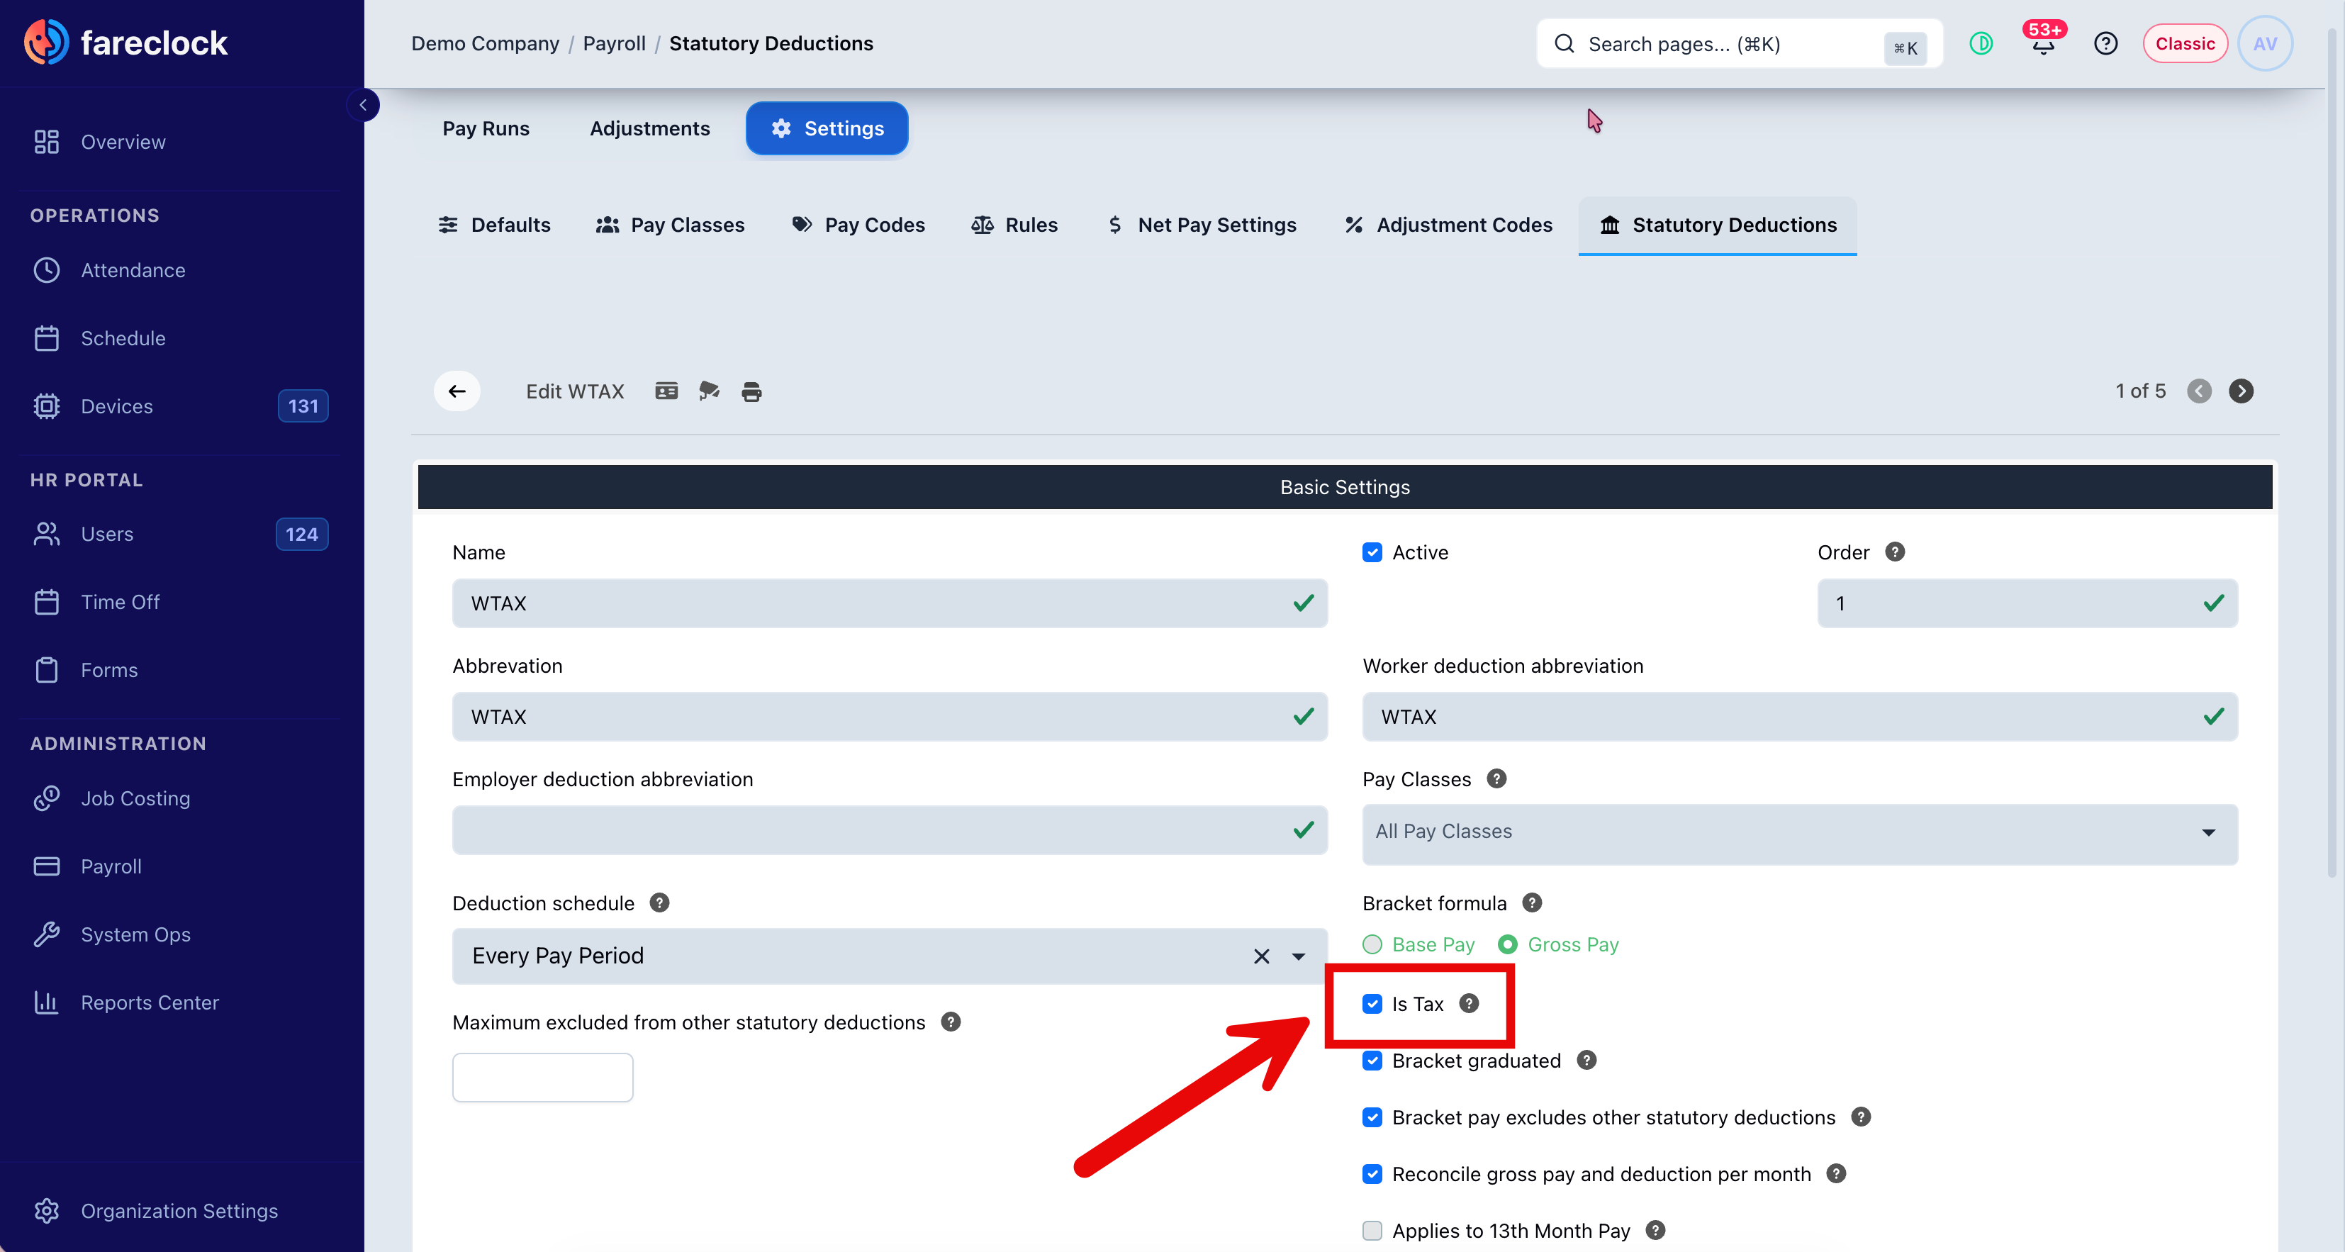Go to next record arrow

(2242, 391)
